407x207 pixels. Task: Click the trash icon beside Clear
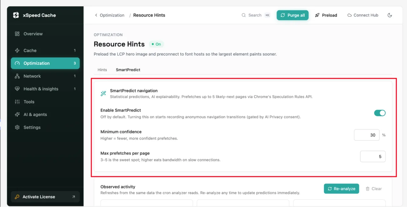click(x=368, y=189)
